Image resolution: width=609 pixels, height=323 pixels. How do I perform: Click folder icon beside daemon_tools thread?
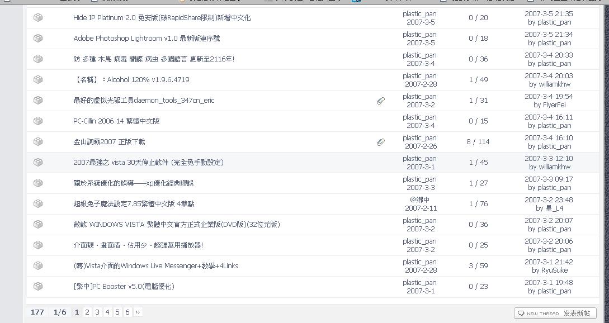pyautogui.click(x=37, y=100)
